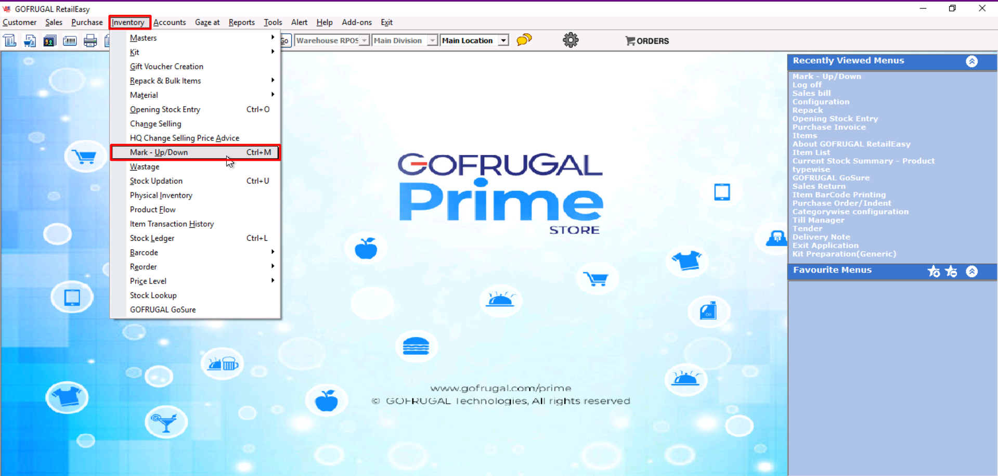Open the Main Division dropdown
This screenshot has height=476, width=998.
[x=432, y=41]
